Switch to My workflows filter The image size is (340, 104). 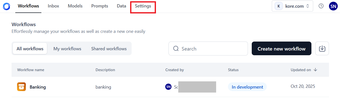click(x=67, y=49)
